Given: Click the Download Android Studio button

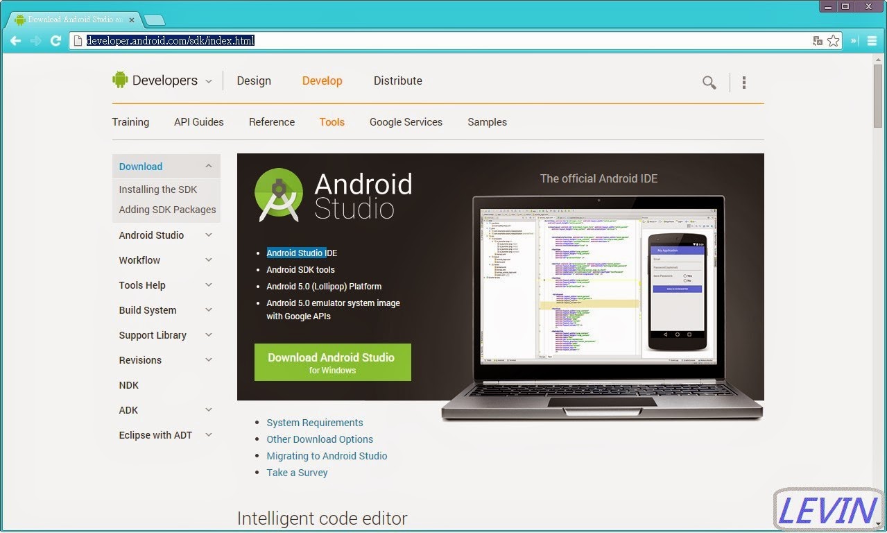Looking at the screenshot, I should coord(332,362).
